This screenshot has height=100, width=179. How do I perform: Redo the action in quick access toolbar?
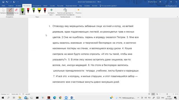[x=11, y=2]
